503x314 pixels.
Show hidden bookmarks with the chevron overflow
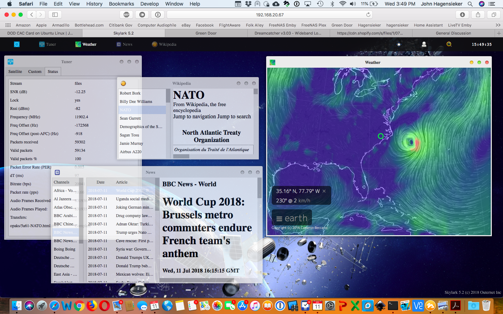pos(498,25)
